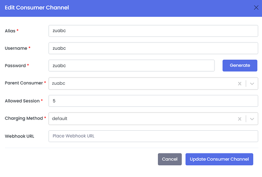
Task: Clear the Parent Consumer selection
Action: point(240,84)
